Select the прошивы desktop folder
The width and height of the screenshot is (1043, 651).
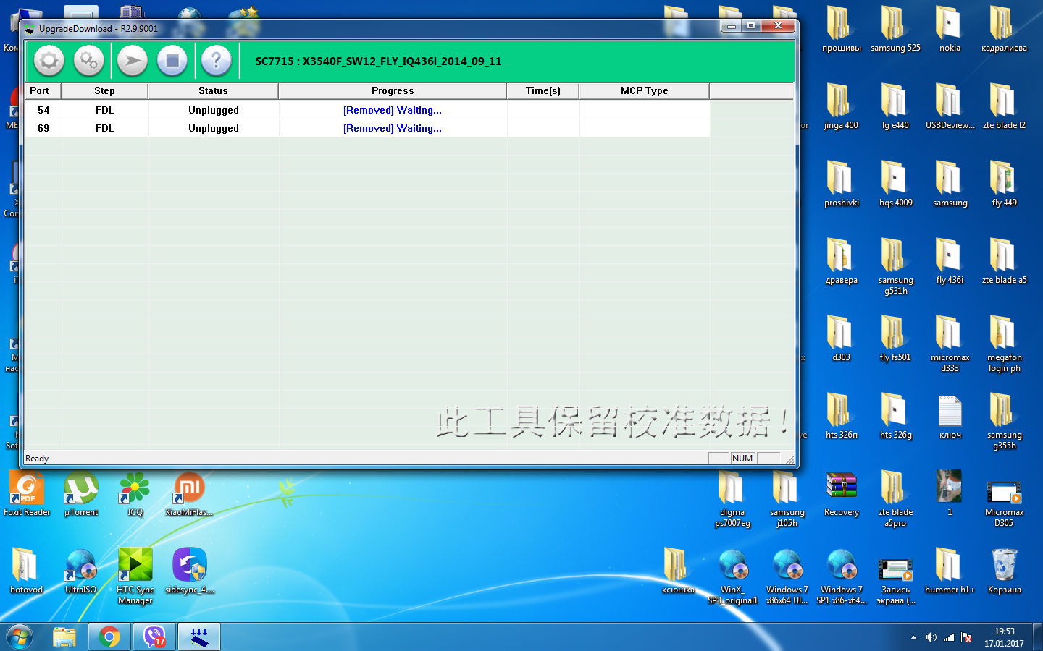tap(842, 30)
